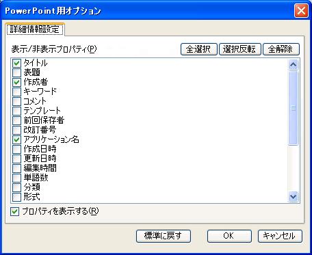Check the 作成日時 checkbox

16,149
